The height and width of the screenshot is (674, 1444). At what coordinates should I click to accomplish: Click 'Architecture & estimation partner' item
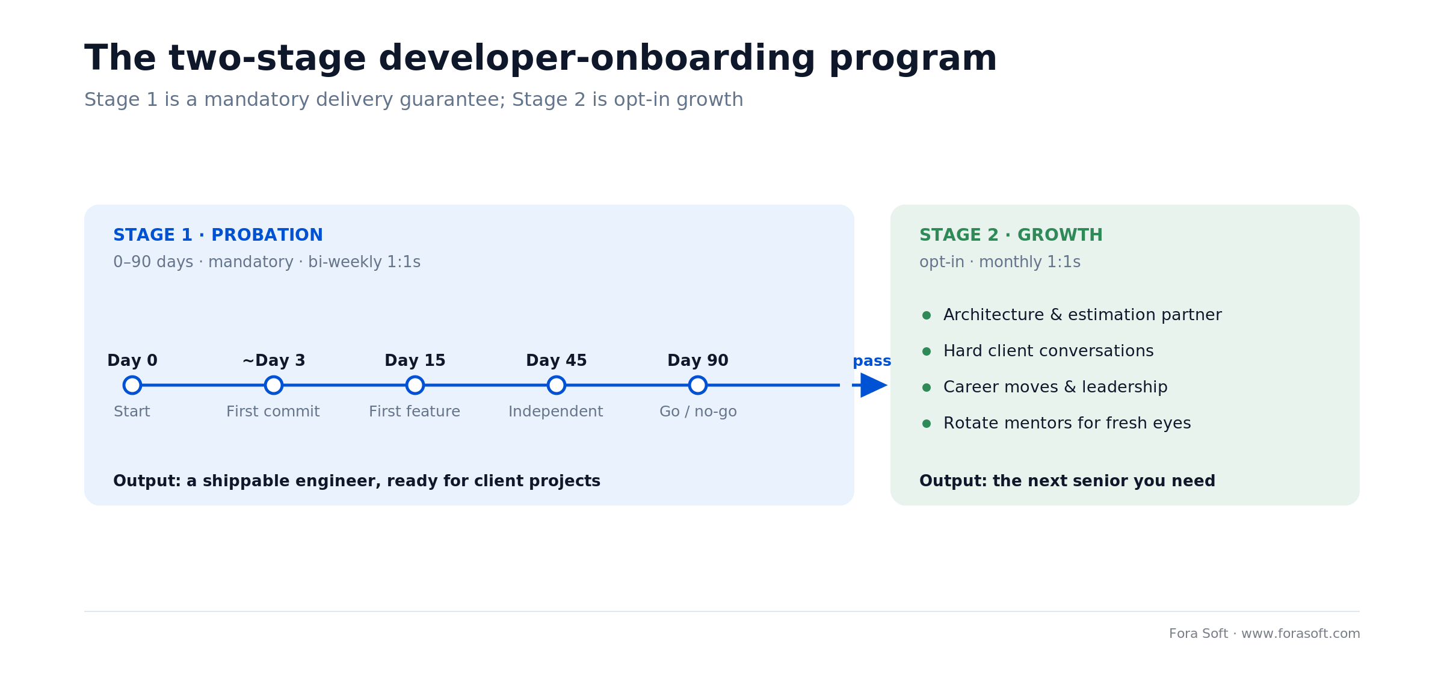click(x=1082, y=315)
